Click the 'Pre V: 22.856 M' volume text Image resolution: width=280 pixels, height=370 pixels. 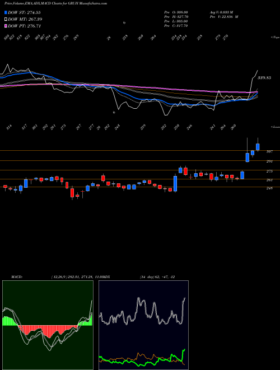pos(224,17)
